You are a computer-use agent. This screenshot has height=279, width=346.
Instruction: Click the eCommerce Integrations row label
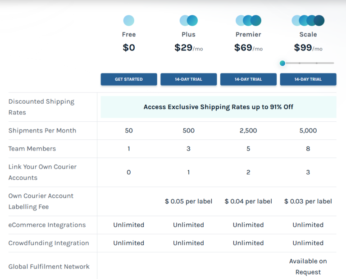[x=47, y=225]
